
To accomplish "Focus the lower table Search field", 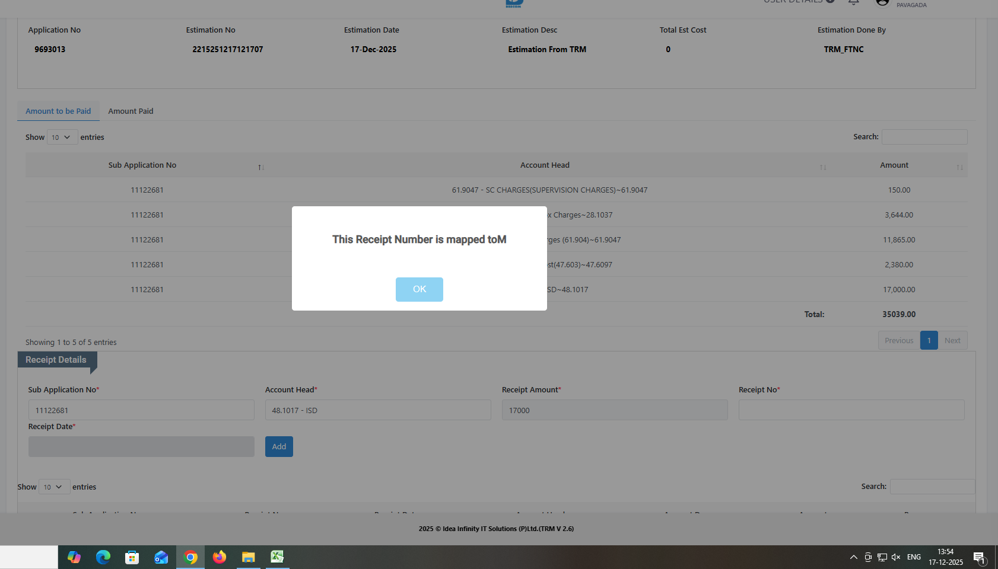I will tap(932, 487).
